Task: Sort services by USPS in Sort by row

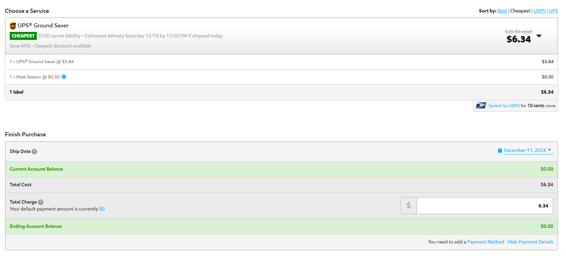Action: (540, 11)
